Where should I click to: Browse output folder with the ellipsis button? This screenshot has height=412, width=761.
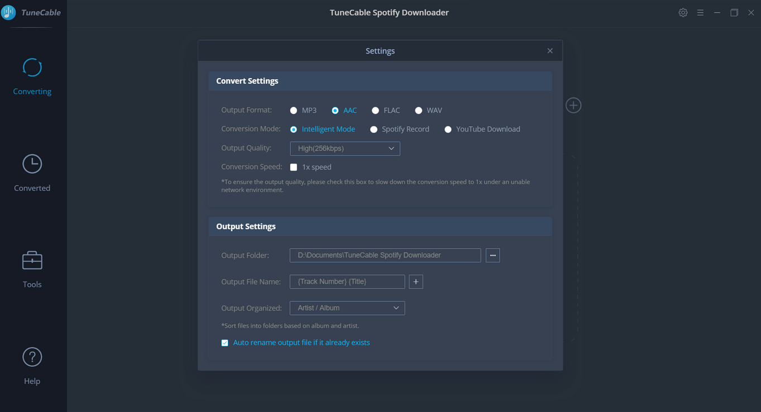click(x=492, y=255)
